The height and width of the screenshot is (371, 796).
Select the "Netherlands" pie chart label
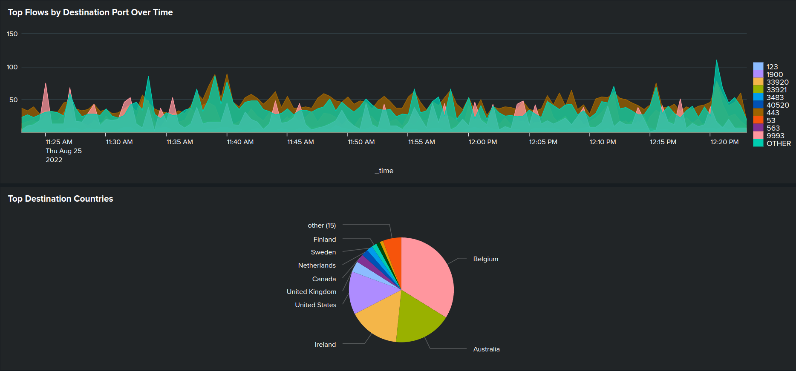(x=317, y=265)
